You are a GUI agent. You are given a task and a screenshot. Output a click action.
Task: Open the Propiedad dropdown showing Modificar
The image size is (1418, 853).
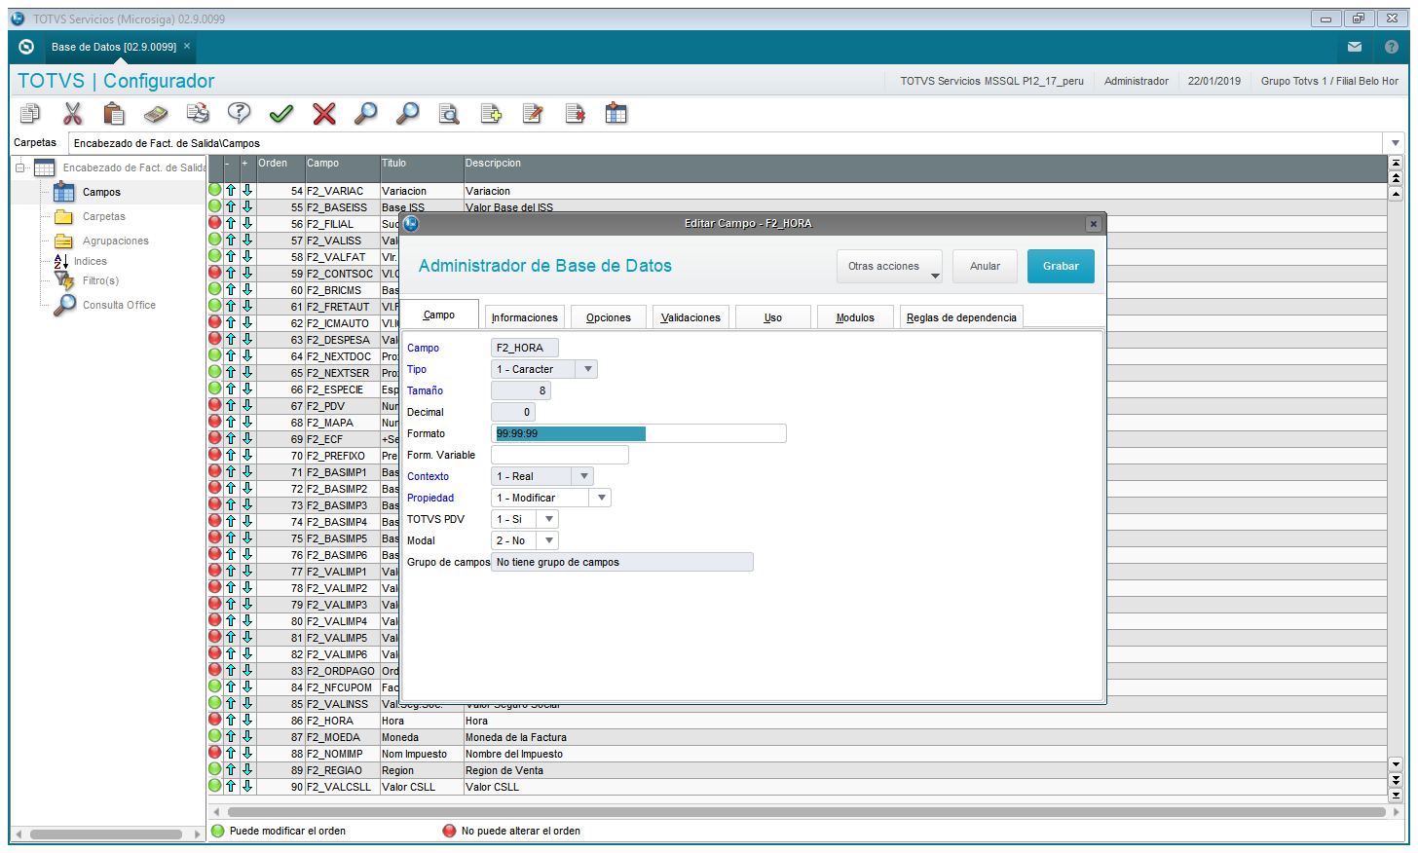[x=601, y=498]
